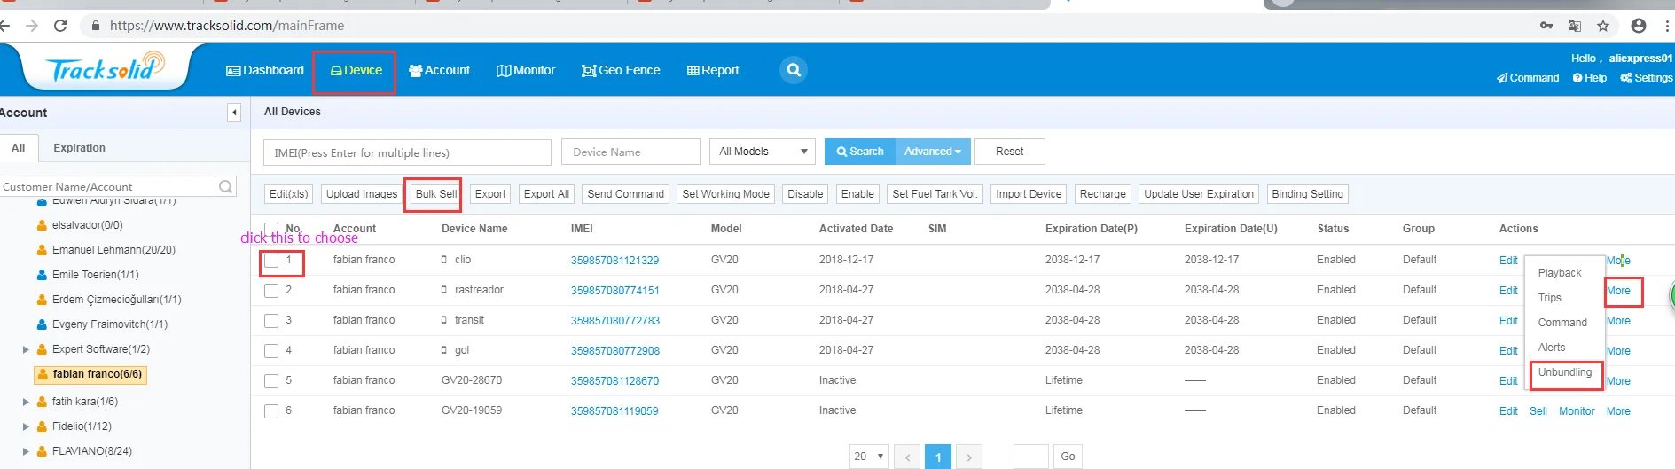Viewport: 1675px width, 469px height.
Task: Click the Chrome menu dots icon
Action: [1668, 26]
